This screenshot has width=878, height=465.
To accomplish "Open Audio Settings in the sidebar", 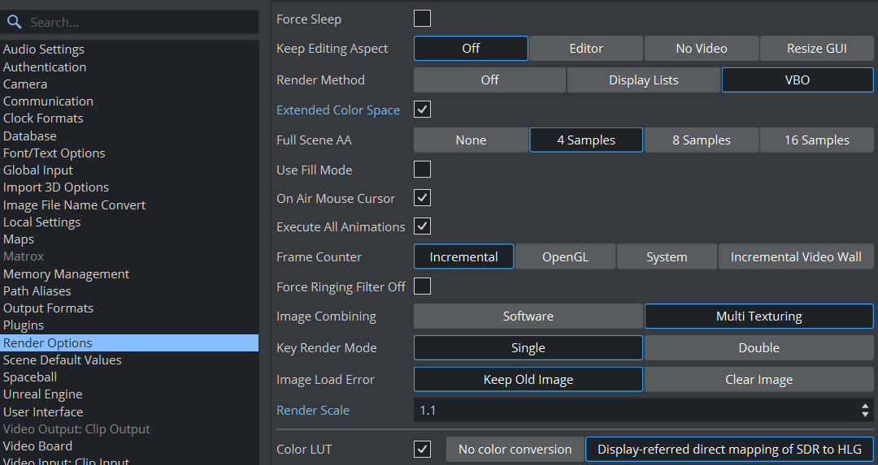I will tap(44, 50).
